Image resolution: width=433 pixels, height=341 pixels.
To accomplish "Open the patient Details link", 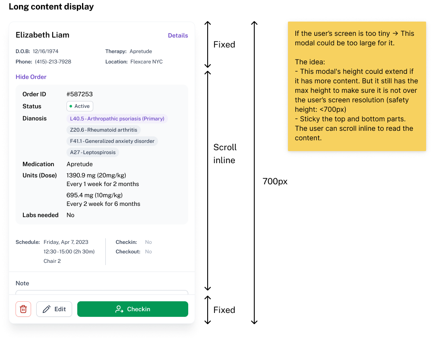I will click(x=178, y=35).
